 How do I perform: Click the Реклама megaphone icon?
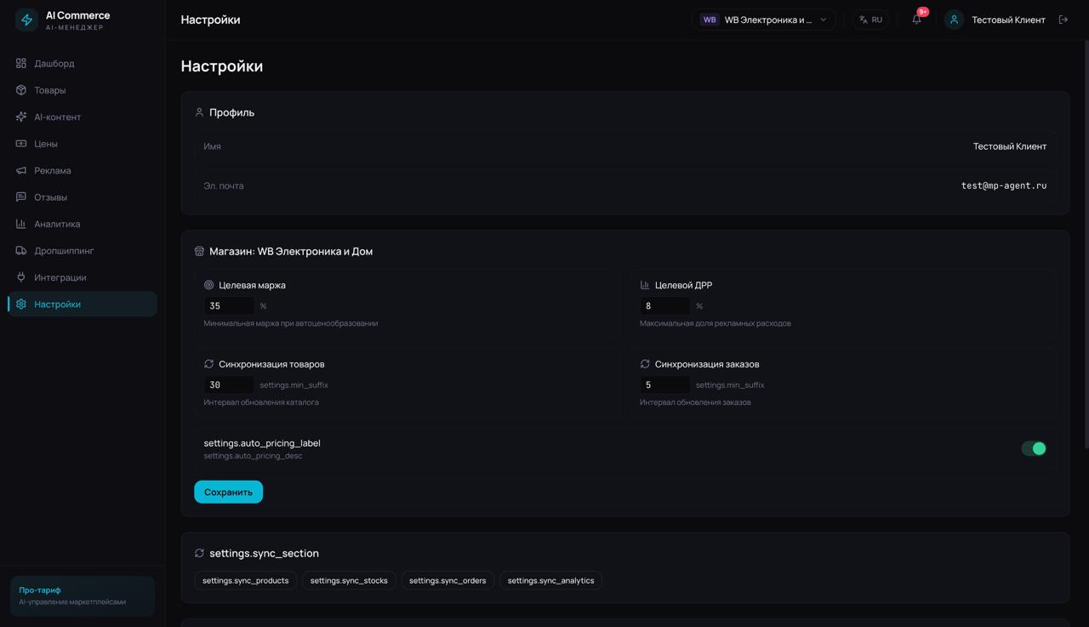click(21, 170)
